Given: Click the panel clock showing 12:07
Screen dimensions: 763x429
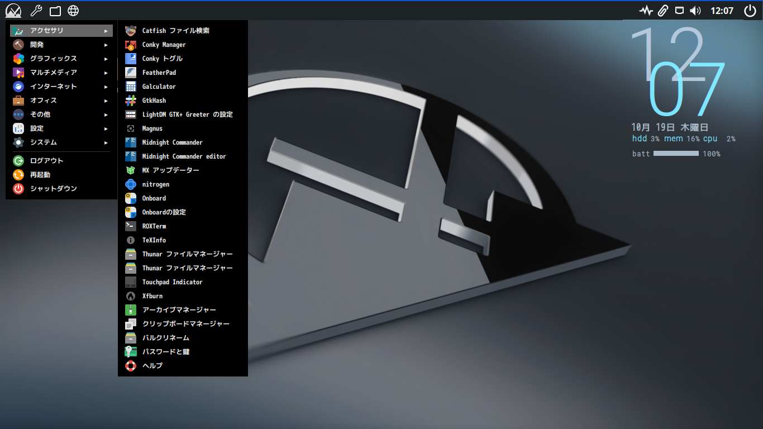Looking at the screenshot, I should tap(722, 11).
